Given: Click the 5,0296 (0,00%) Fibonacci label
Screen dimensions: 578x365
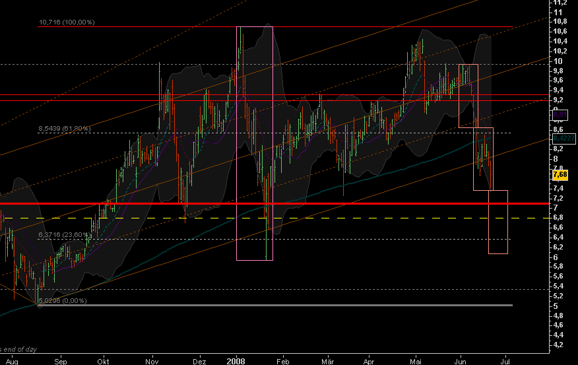Looking at the screenshot, I should point(63,301).
